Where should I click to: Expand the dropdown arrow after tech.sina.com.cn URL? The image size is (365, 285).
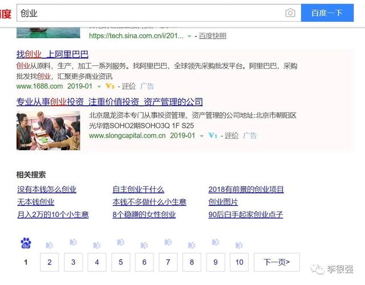pyautogui.click(x=189, y=36)
